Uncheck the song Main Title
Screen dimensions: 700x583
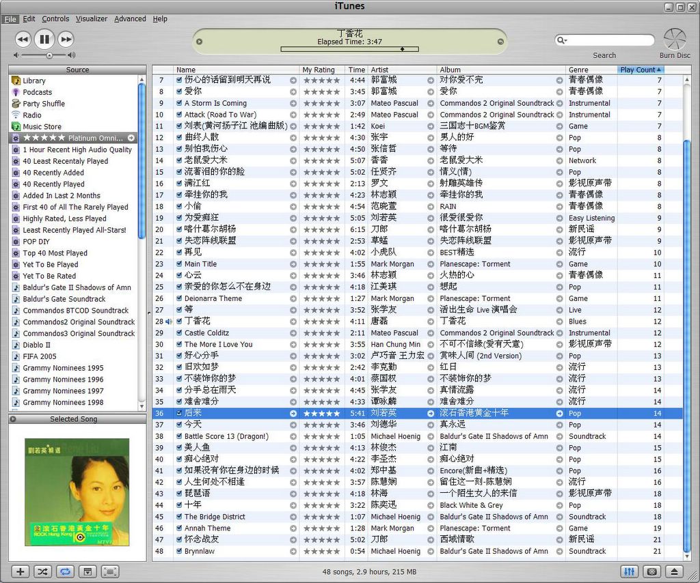pyautogui.click(x=179, y=264)
